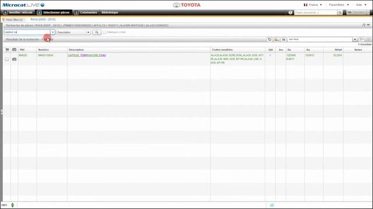The height and width of the screenshot is (209, 373).
Task: Click the part number in Numéro cell
Action: pyautogui.click(x=45, y=55)
